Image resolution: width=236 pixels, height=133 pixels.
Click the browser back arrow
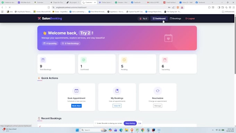tap(2, 7)
